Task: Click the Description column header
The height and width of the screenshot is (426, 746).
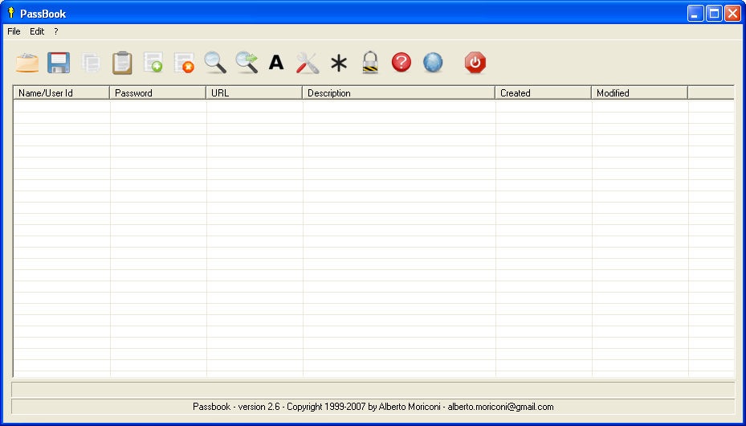Action: pos(398,92)
